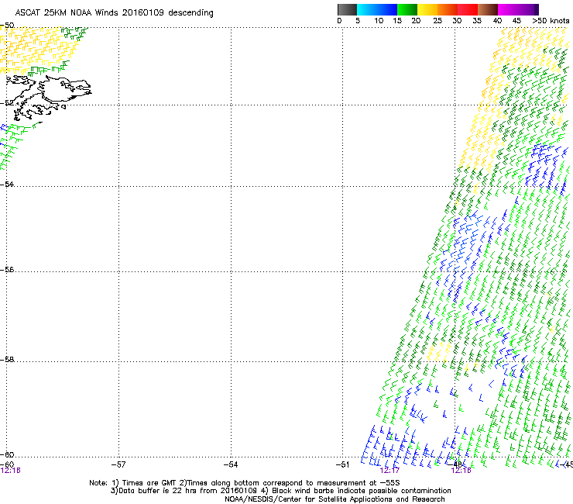Click the '20' color bar label

point(416,21)
